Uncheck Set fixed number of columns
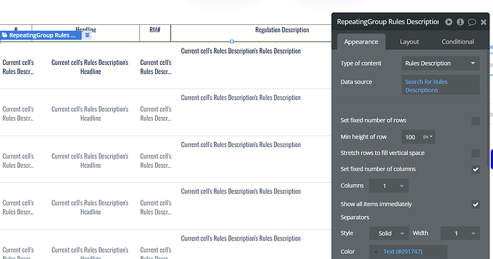Screen dimensions: 493x259 tap(475, 170)
